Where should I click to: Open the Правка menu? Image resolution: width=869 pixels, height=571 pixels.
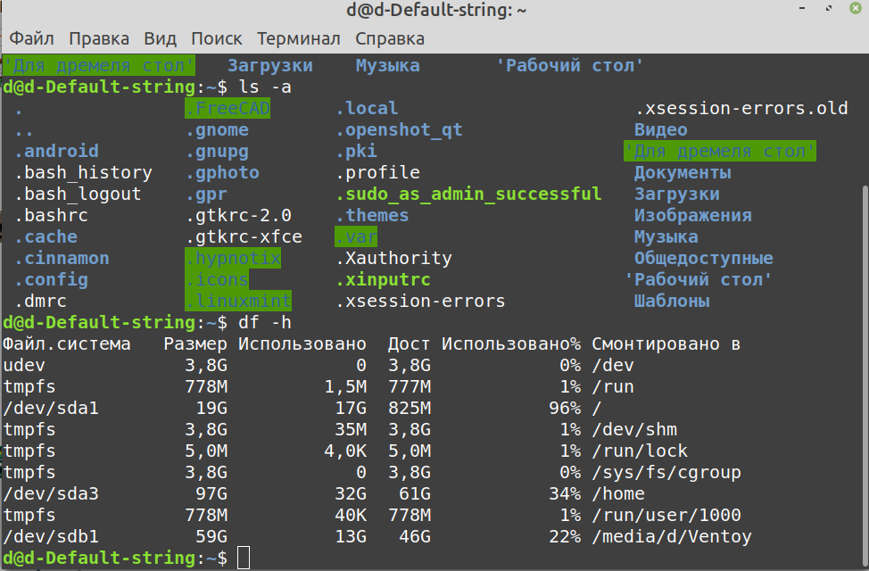[99, 38]
